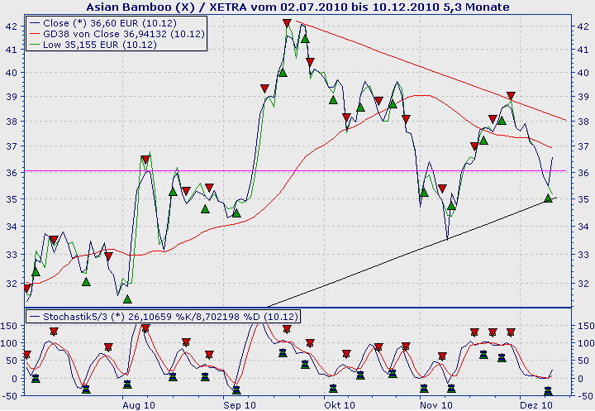Click the Aug 10 date label
The width and height of the screenshot is (595, 411).
(139, 405)
